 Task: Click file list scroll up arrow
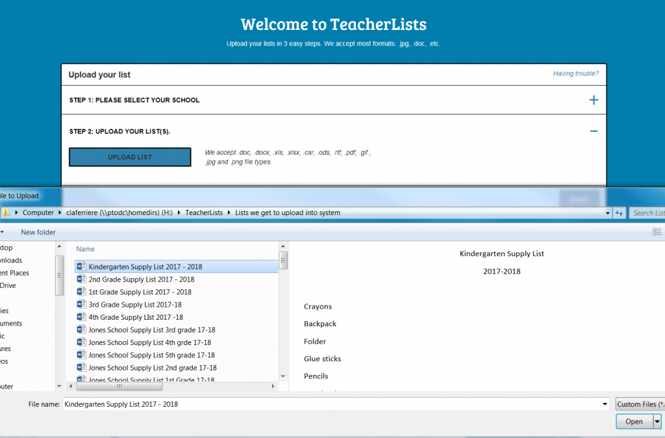[x=283, y=246]
